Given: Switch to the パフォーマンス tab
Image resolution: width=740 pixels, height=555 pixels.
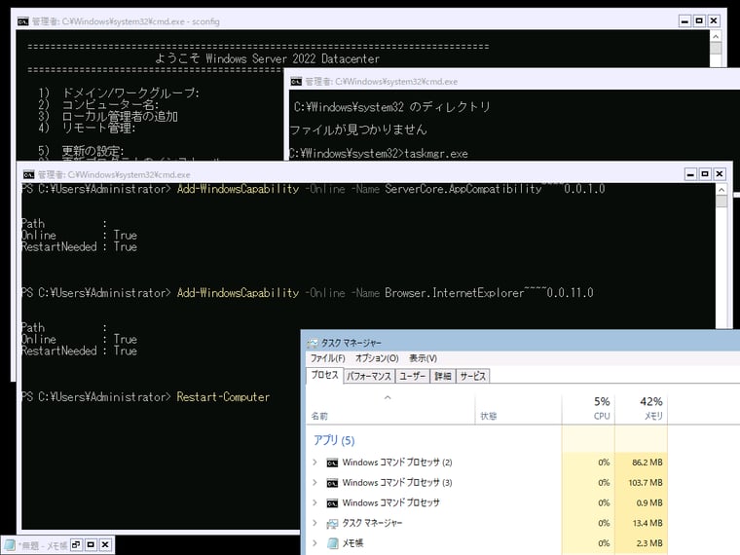Looking at the screenshot, I should [369, 376].
